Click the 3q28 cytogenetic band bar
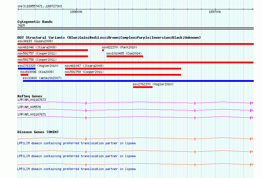The height and width of the screenshot is (178, 262). point(135,28)
